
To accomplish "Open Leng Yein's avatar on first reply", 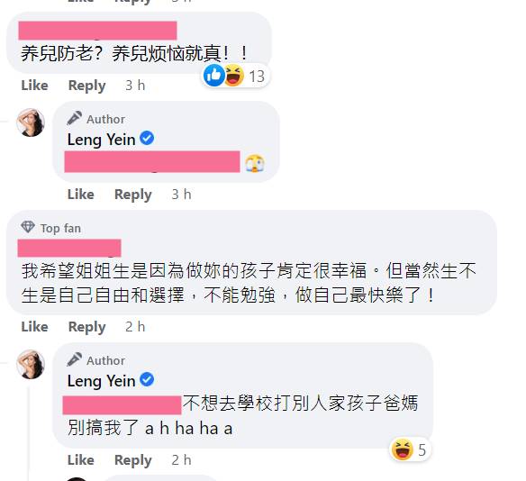I will [x=31, y=123].
